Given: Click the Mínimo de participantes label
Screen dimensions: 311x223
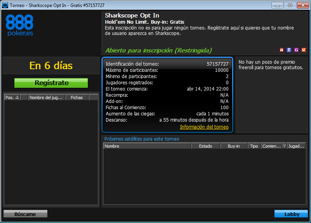Looking at the screenshot, I should pyautogui.click(x=131, y=76).
